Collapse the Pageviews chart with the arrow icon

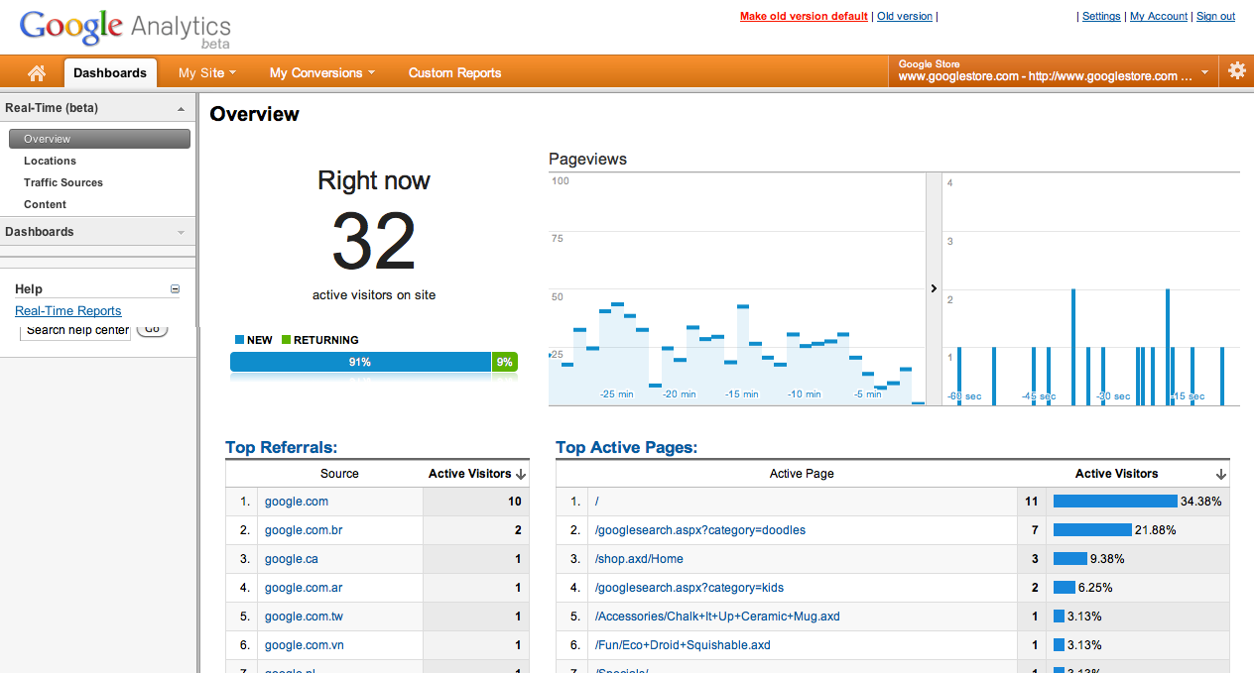933,288
